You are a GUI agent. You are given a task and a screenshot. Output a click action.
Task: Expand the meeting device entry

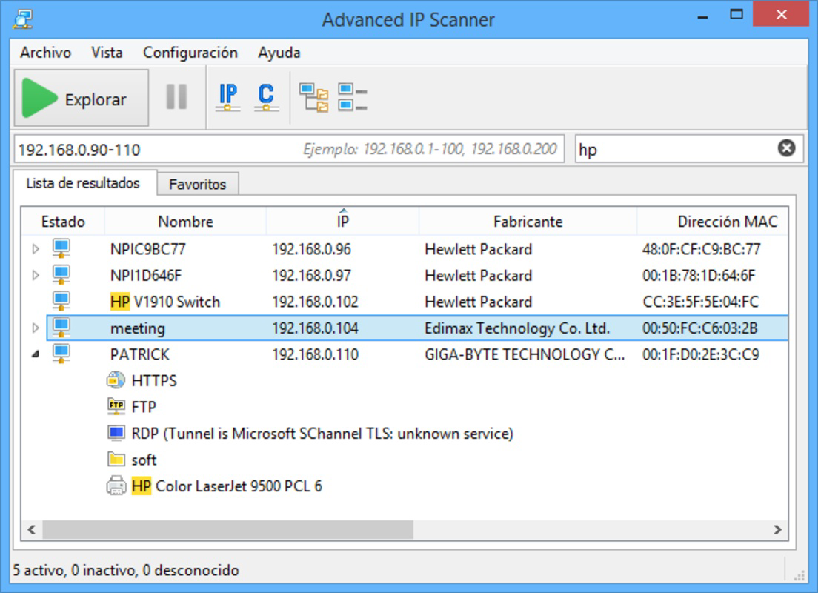(x=34, y=328)
